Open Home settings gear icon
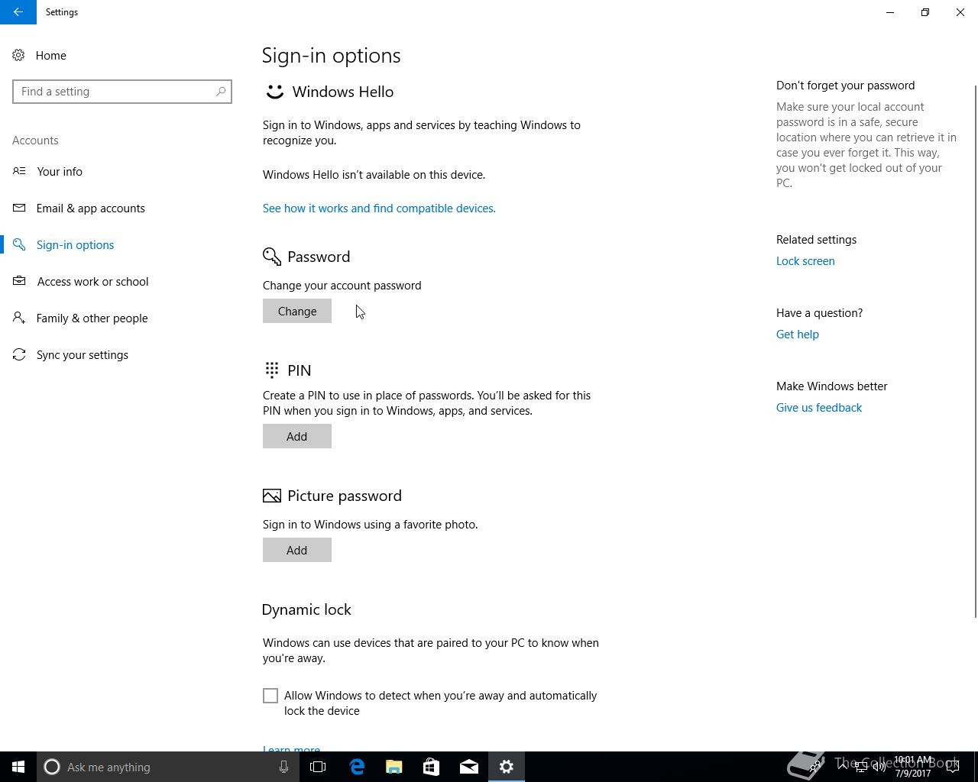 coord(19,56)
